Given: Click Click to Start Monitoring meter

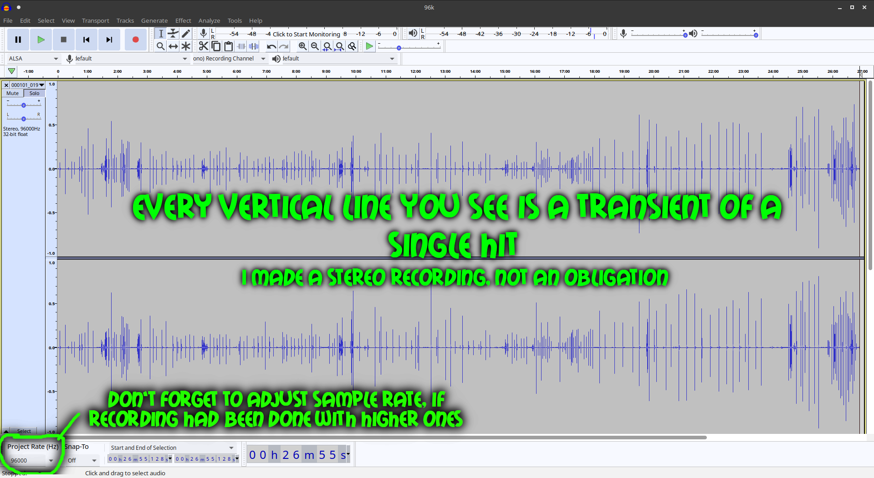Looking at the screenshot, I should point(306,34).
